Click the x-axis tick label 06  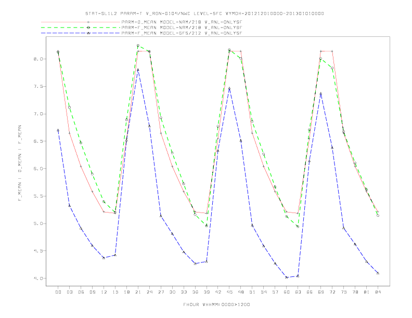(x=81, y=292)
